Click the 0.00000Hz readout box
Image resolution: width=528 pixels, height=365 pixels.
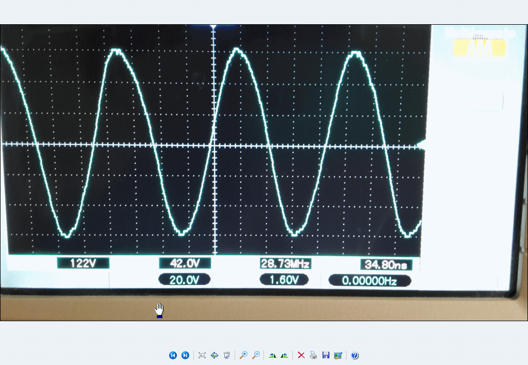(370, 280)
